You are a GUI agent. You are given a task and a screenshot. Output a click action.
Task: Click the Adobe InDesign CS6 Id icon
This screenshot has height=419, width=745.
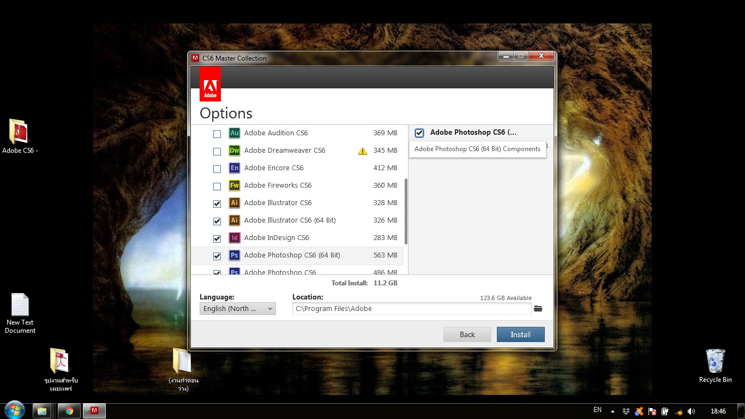click(234, 238)
